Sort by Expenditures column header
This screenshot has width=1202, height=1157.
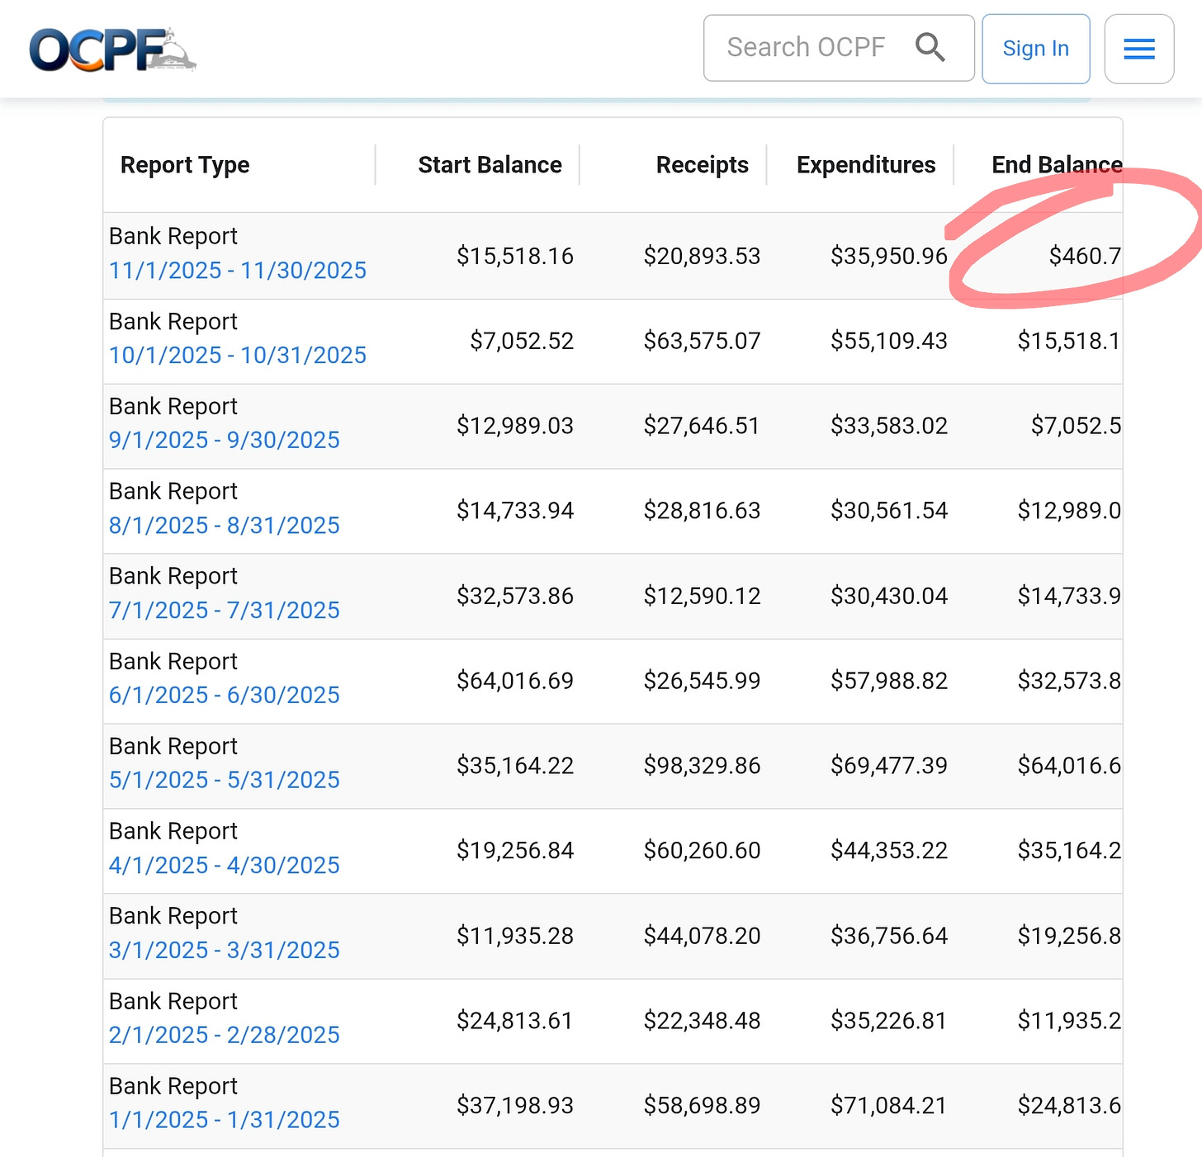866,165
